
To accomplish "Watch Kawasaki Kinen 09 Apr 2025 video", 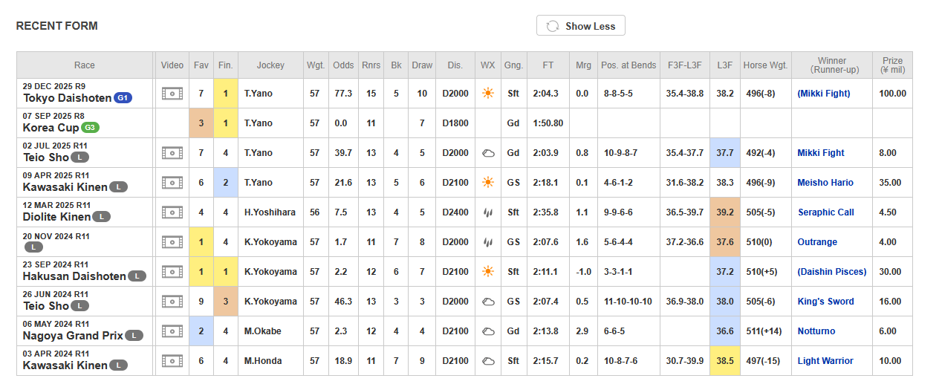I will tap(172, 183).
